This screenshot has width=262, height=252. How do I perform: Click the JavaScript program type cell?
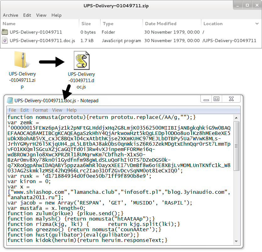[x=122, y=41]
